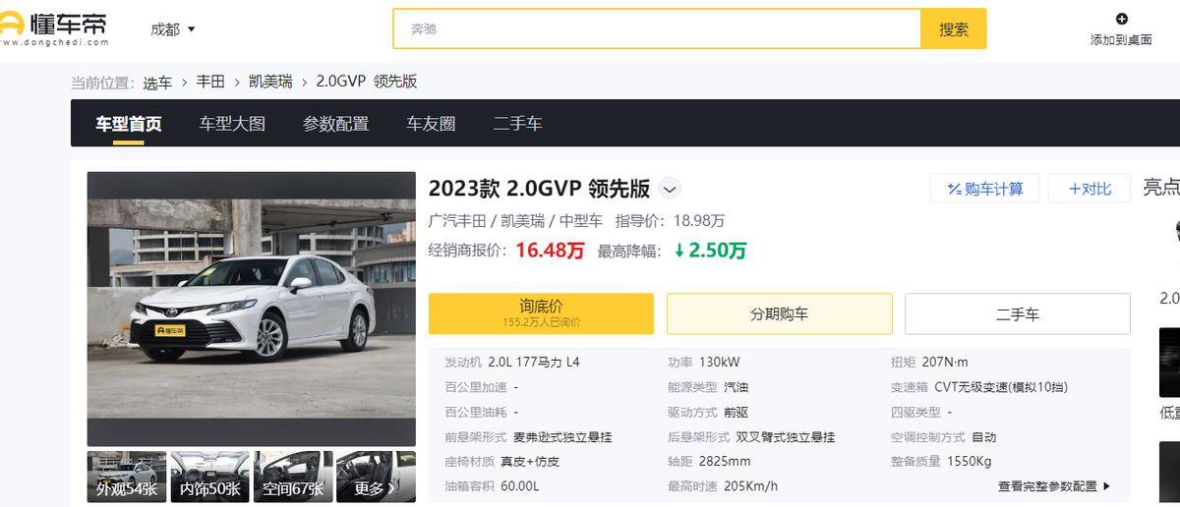Click the dealer price 16.48万
Screen dimensions: 1180x507
pos(550,251)
